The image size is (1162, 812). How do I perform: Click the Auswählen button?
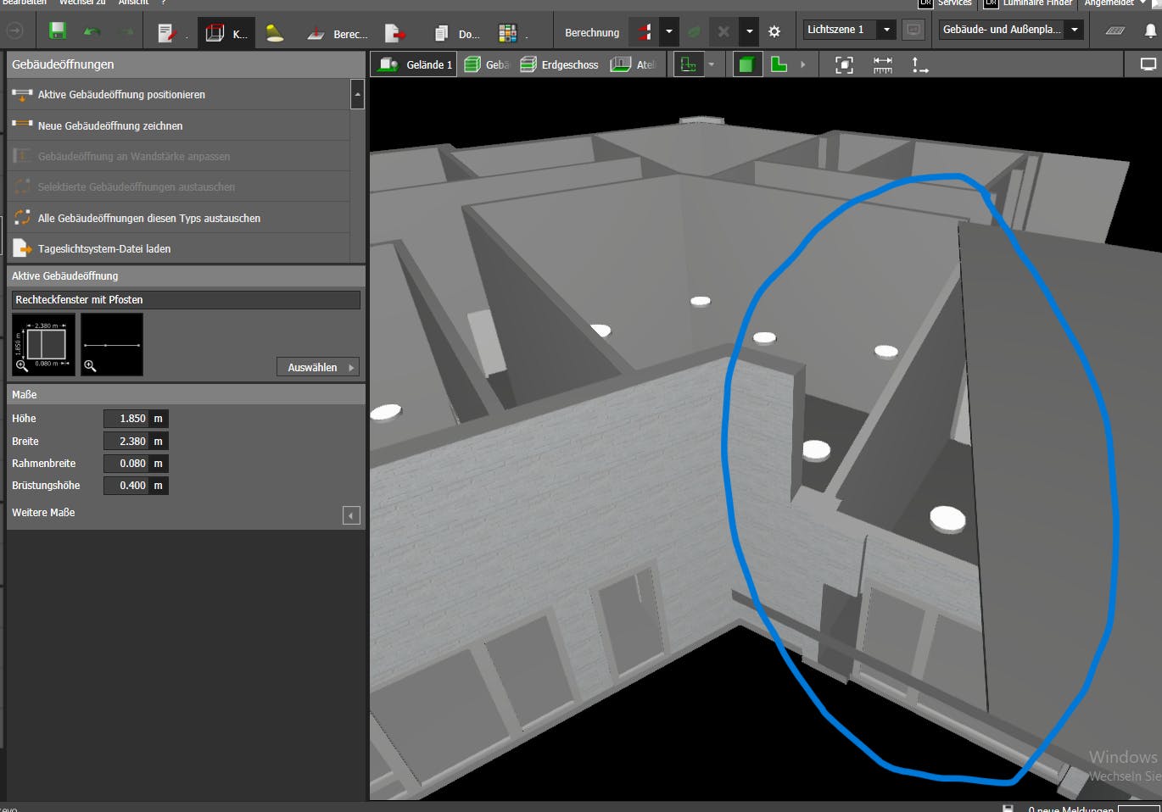pos(317,367)
